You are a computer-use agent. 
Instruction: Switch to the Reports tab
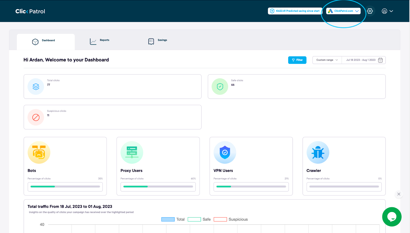click(x=100, y=41)
